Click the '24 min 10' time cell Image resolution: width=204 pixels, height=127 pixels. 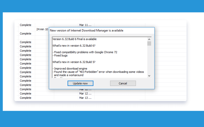(42, 29)
